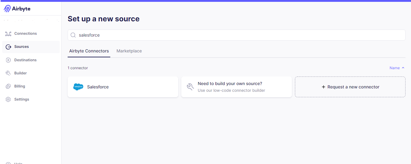Click the Settings gear icon
The height and width of the screenshot is (164, 411).
(x=8, y=99)
